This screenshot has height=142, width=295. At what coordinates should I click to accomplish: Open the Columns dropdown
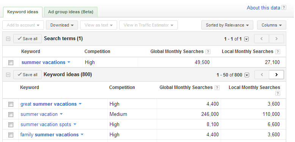point(271,25)
